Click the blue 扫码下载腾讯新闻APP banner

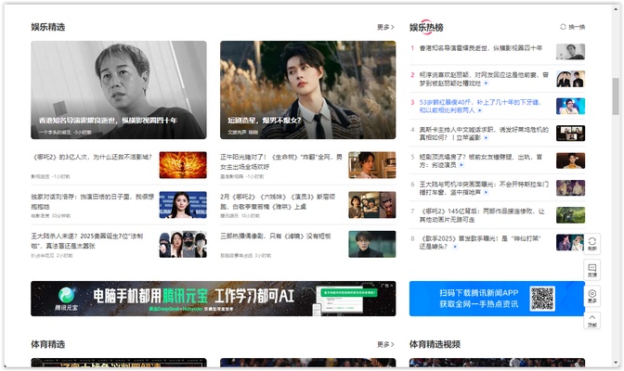tap(497, 299)
